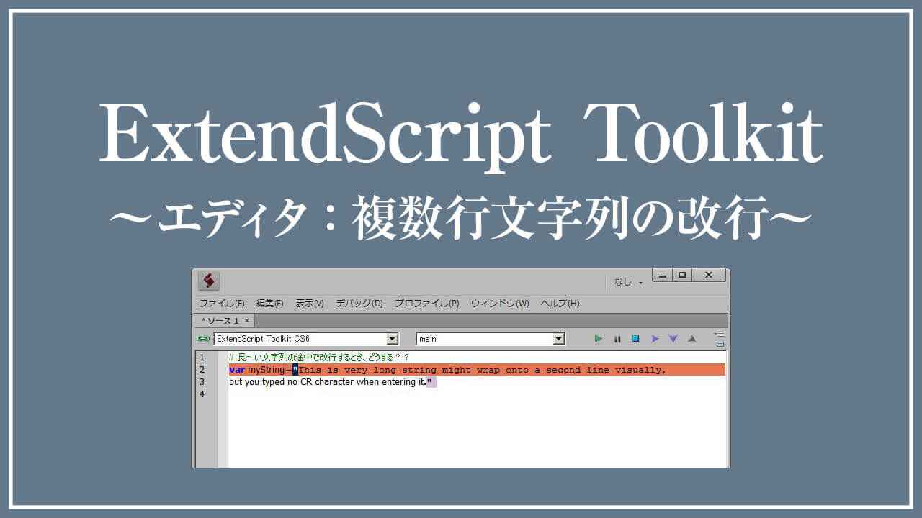
Task: Open the なし workspace dropdown
Action: pos(629,282)
